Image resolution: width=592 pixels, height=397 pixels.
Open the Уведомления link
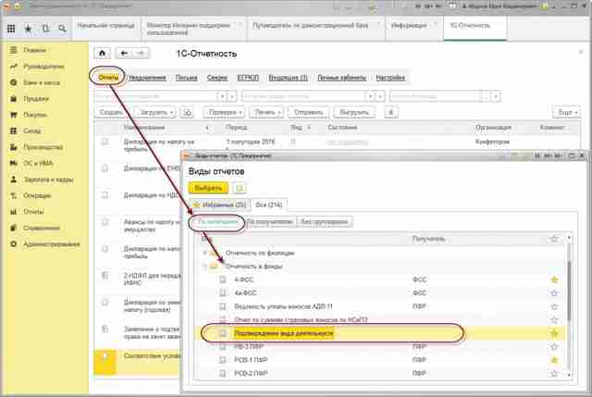tap(147, 78)
